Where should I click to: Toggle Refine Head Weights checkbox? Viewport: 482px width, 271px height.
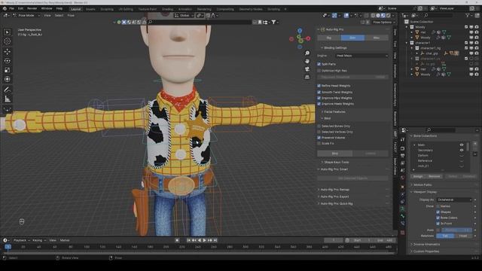319,86
